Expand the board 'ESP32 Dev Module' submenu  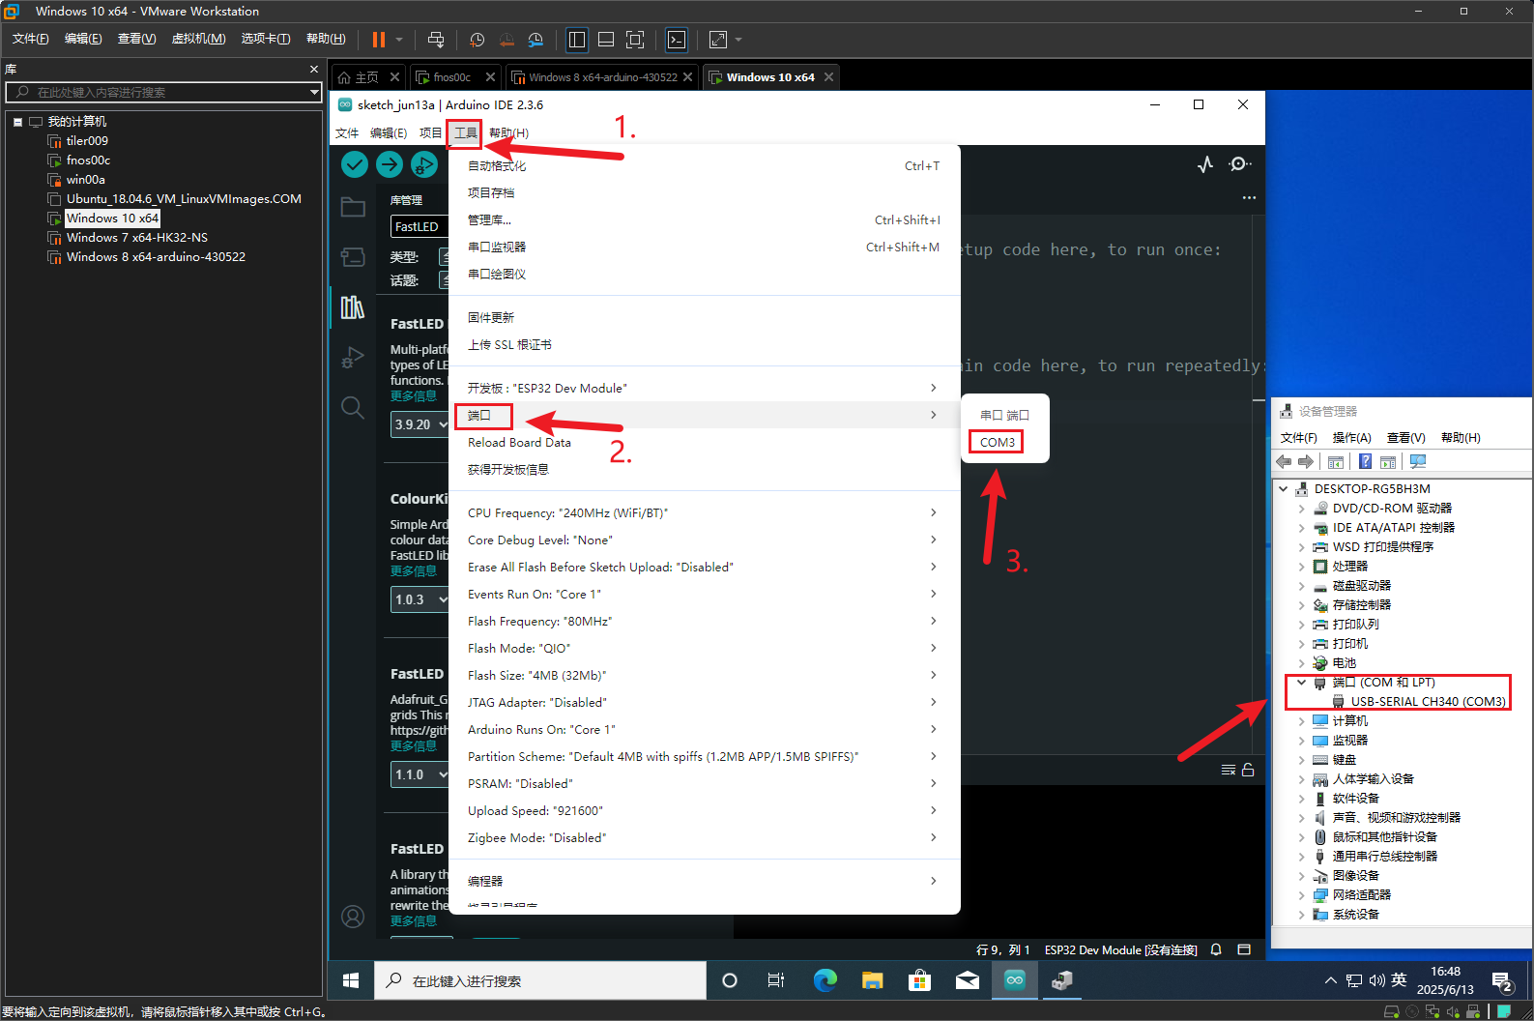[x=704, y=389]
